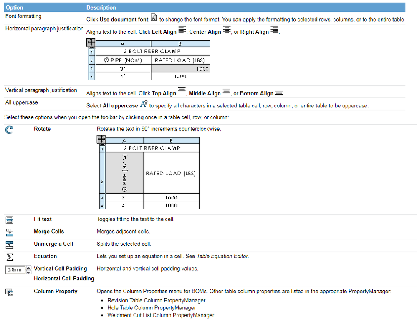Image resolution: width=417 pixels, height=319 pixels.
Task: Click the Middle Align icon
Action: click(x=227, y=91)
